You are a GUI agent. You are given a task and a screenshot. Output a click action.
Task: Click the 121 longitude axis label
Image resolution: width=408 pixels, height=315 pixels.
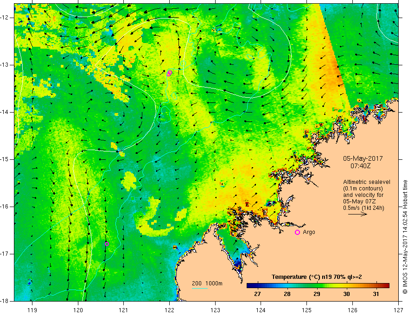[x=124, y=310]
